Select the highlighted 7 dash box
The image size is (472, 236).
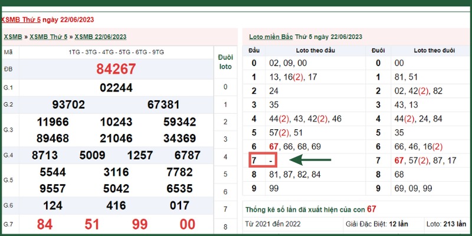point(263,160)
